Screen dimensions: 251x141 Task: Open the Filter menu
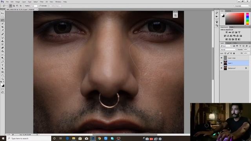[x=42, y=2]
